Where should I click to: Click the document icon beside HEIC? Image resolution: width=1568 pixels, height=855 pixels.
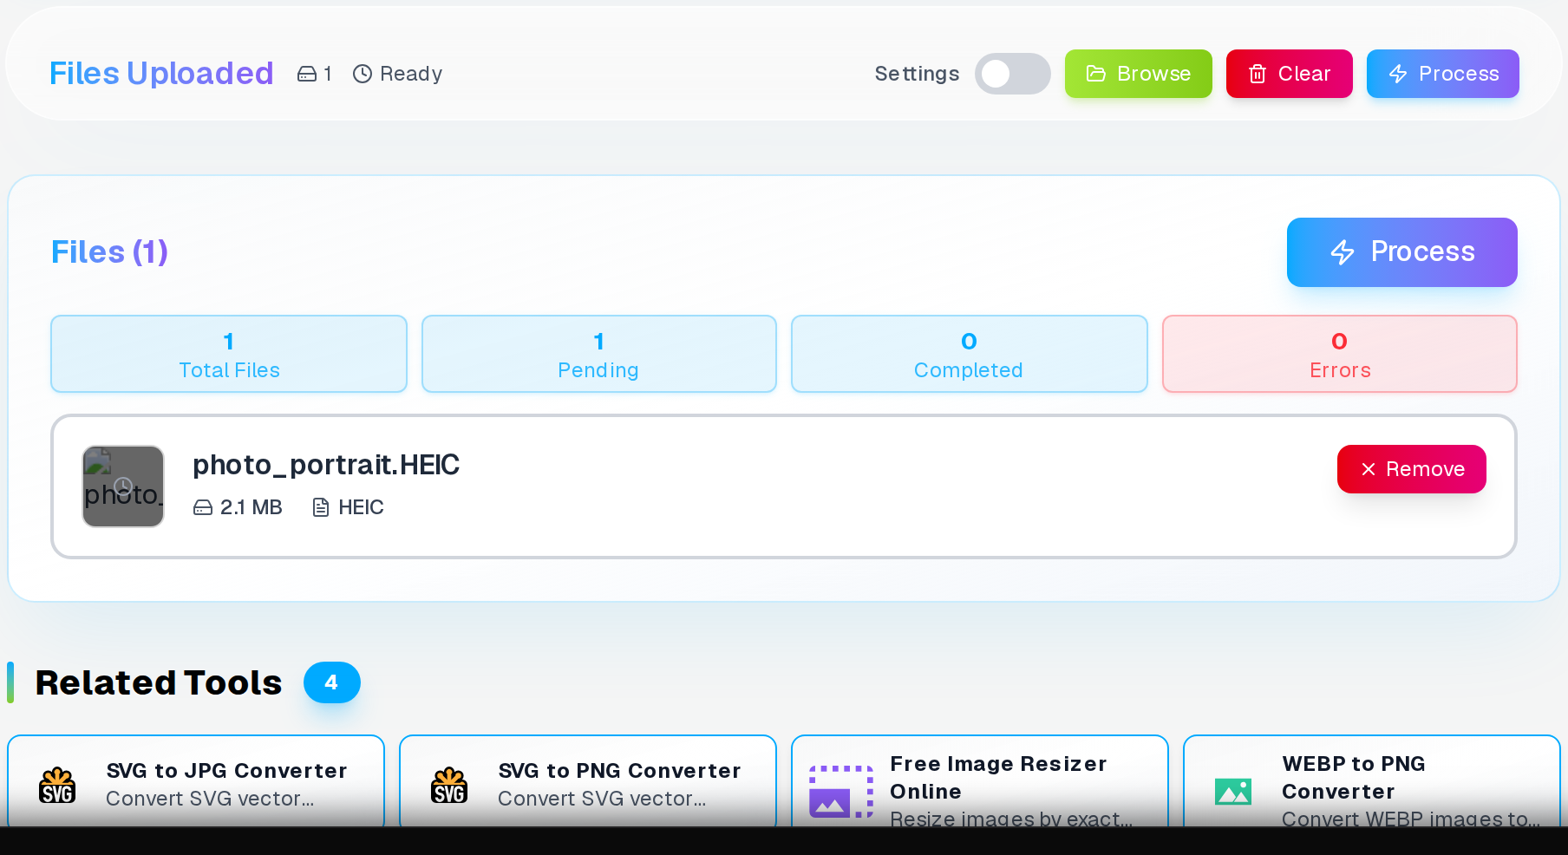321,507
